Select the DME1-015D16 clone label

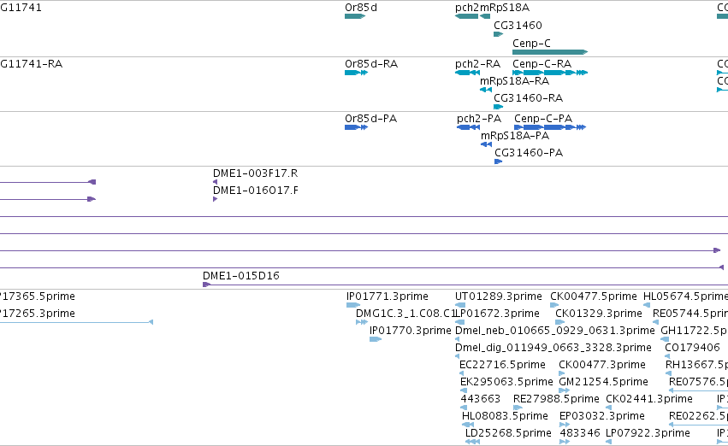pyautogui.click(x=241, y=276)
